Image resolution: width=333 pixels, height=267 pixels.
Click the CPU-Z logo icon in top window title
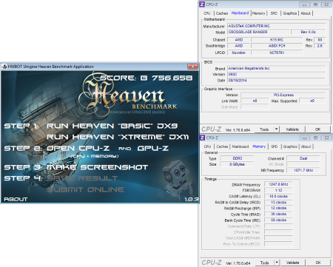202,4
